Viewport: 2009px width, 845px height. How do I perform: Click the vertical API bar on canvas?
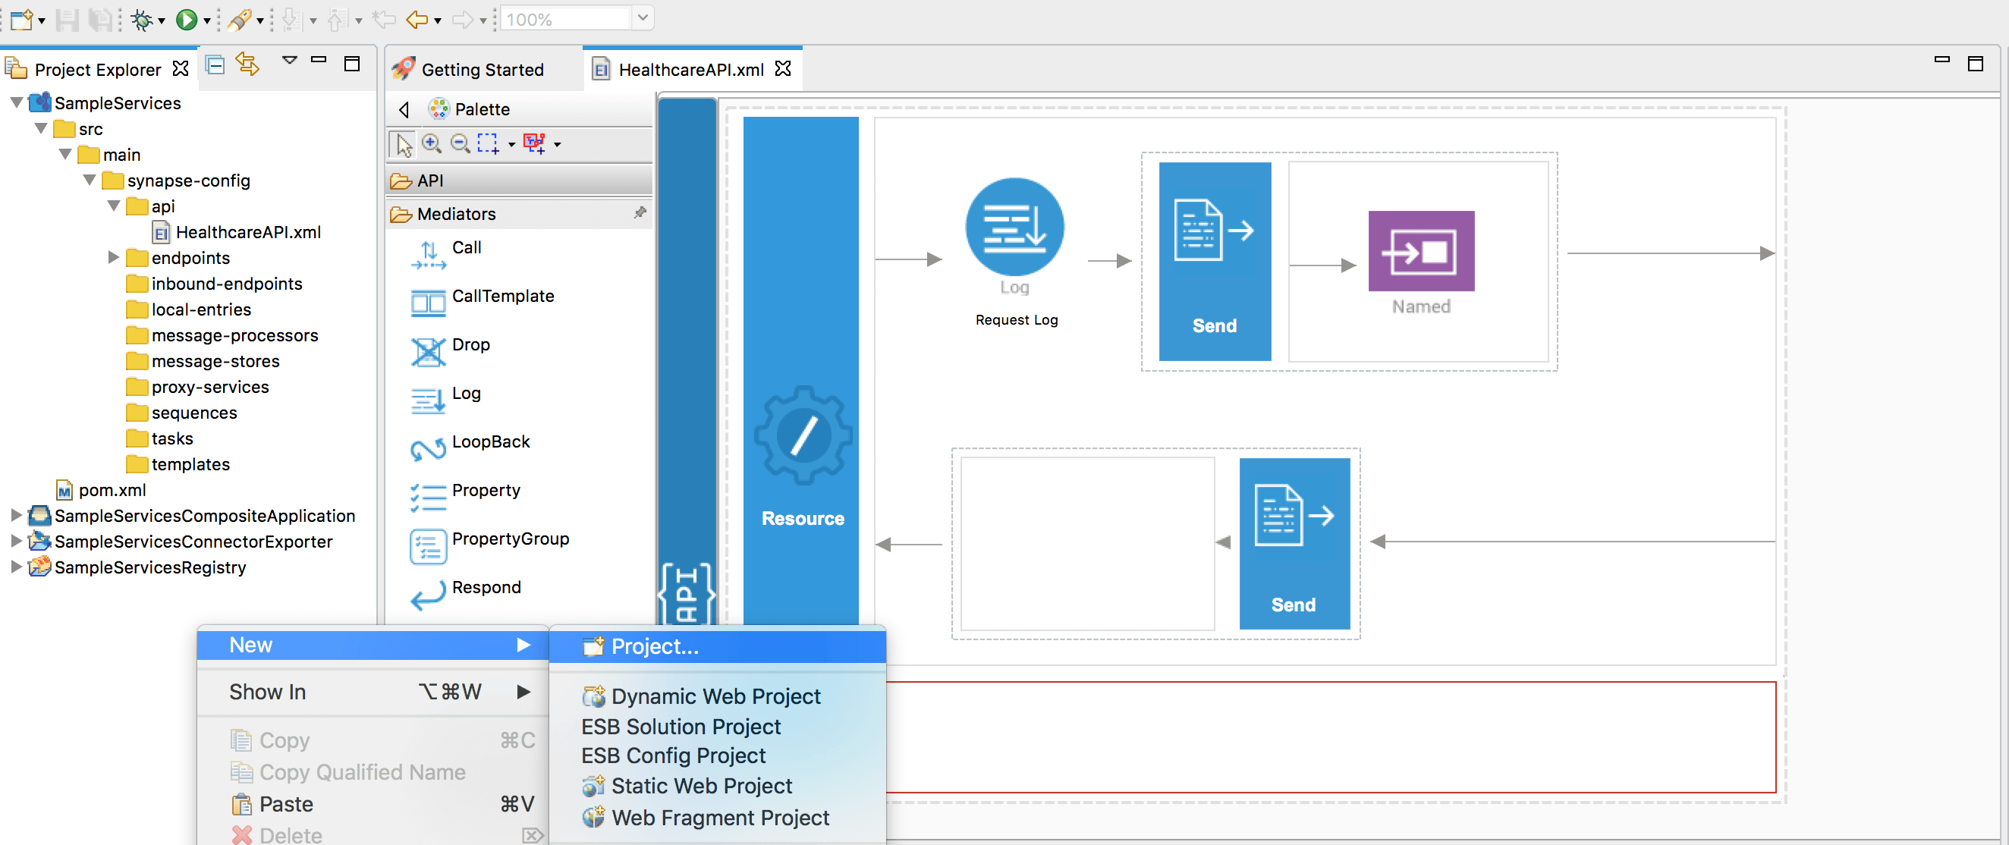pyautogui.click(x=687, y=361)
